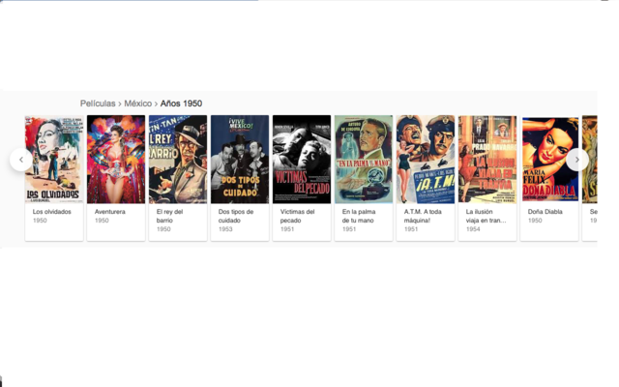Open La ilusión viaja en tranvía poster
The image size is (619, 387).
point(487,160)
